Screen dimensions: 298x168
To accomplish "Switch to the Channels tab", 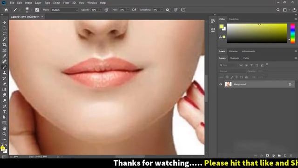I will coord(234,58).
